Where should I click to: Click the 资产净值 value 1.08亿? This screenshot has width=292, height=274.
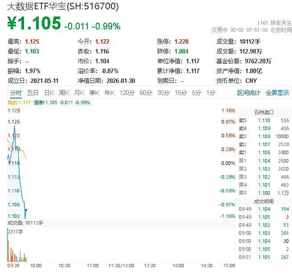pos(253,71)
